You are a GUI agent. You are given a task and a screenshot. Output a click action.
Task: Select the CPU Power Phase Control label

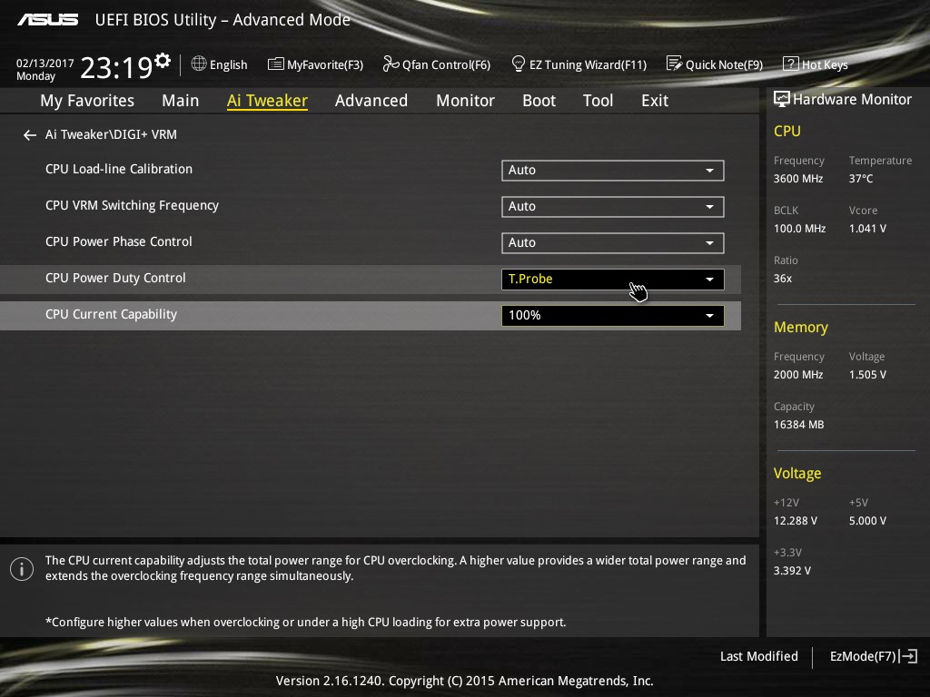[x=119, y=241]
